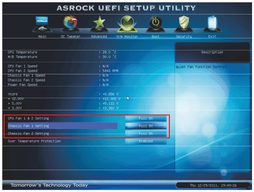This screenshot has width=254, height=192.
Task: Switch to the Advanced tab label
Action: pyautogui.click(x=99, y=37)
